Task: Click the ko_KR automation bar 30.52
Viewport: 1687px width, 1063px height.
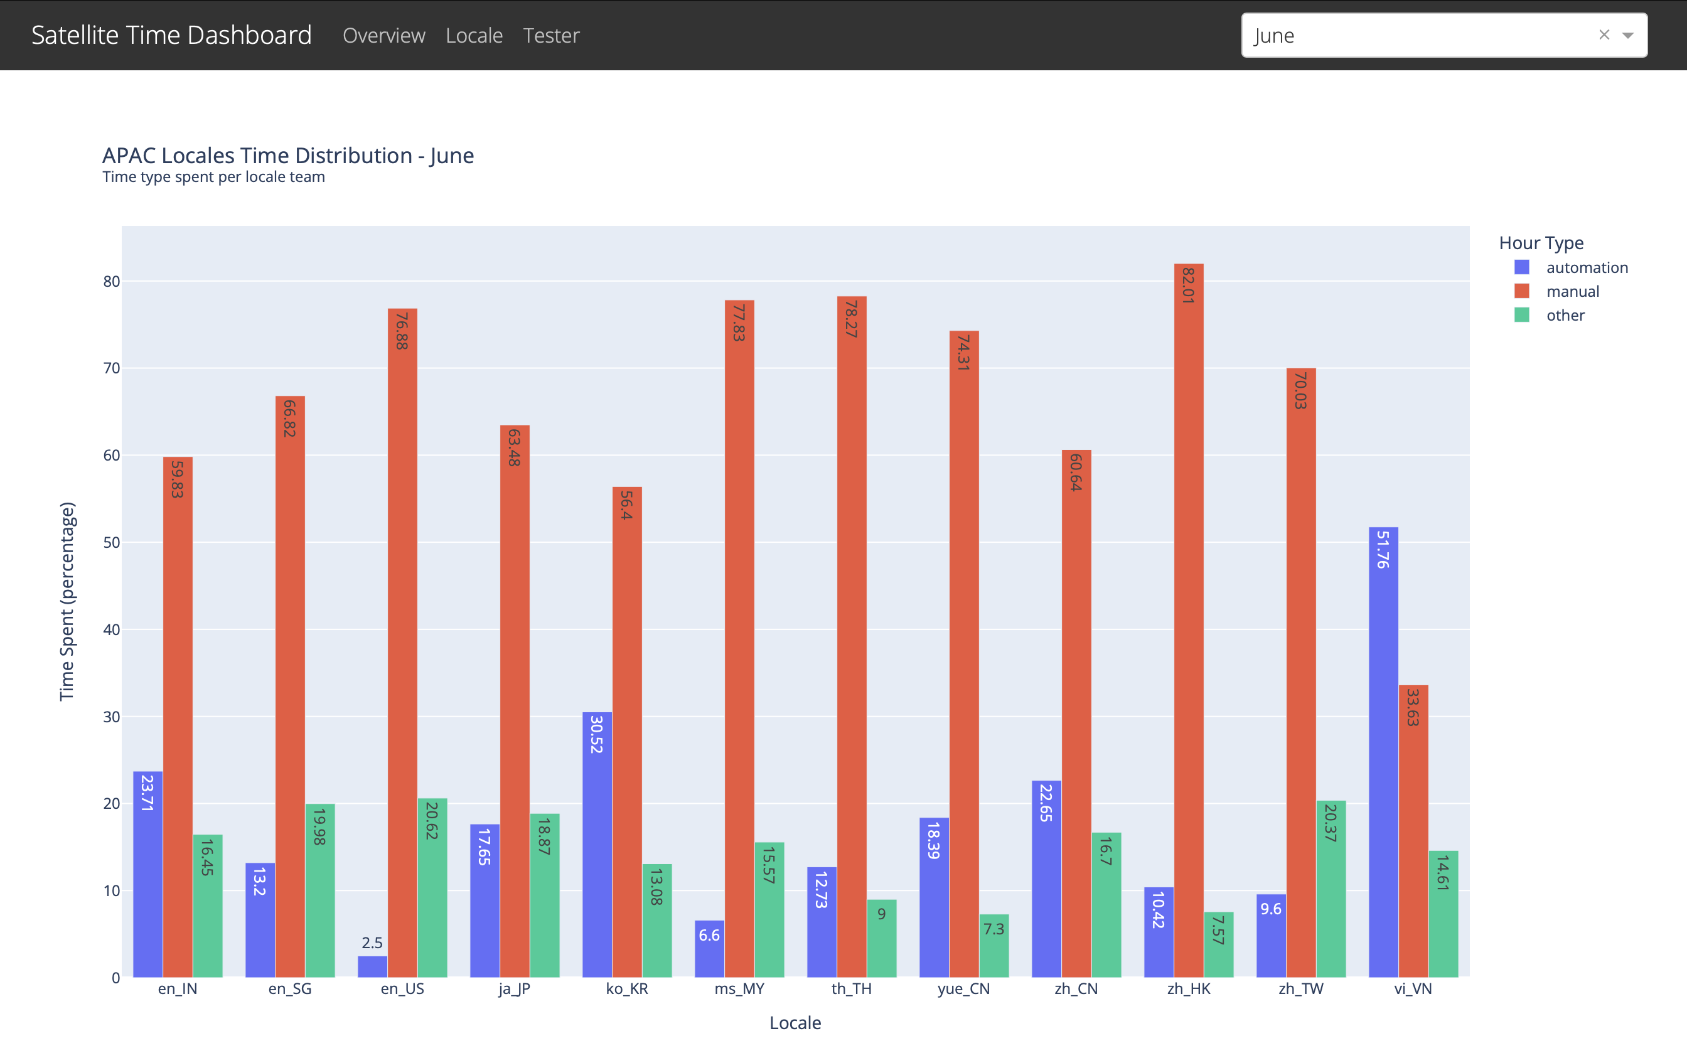Action: pos(597,845)
